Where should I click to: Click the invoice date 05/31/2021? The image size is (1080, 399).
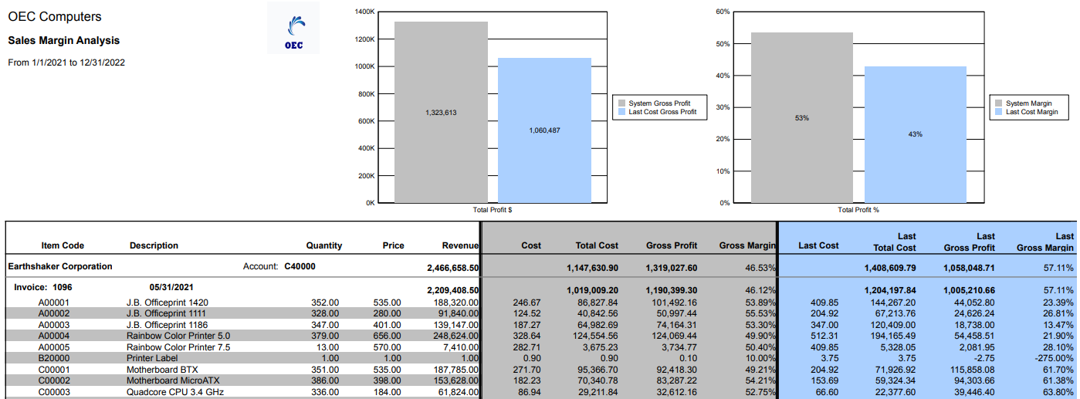pos(171,286)
